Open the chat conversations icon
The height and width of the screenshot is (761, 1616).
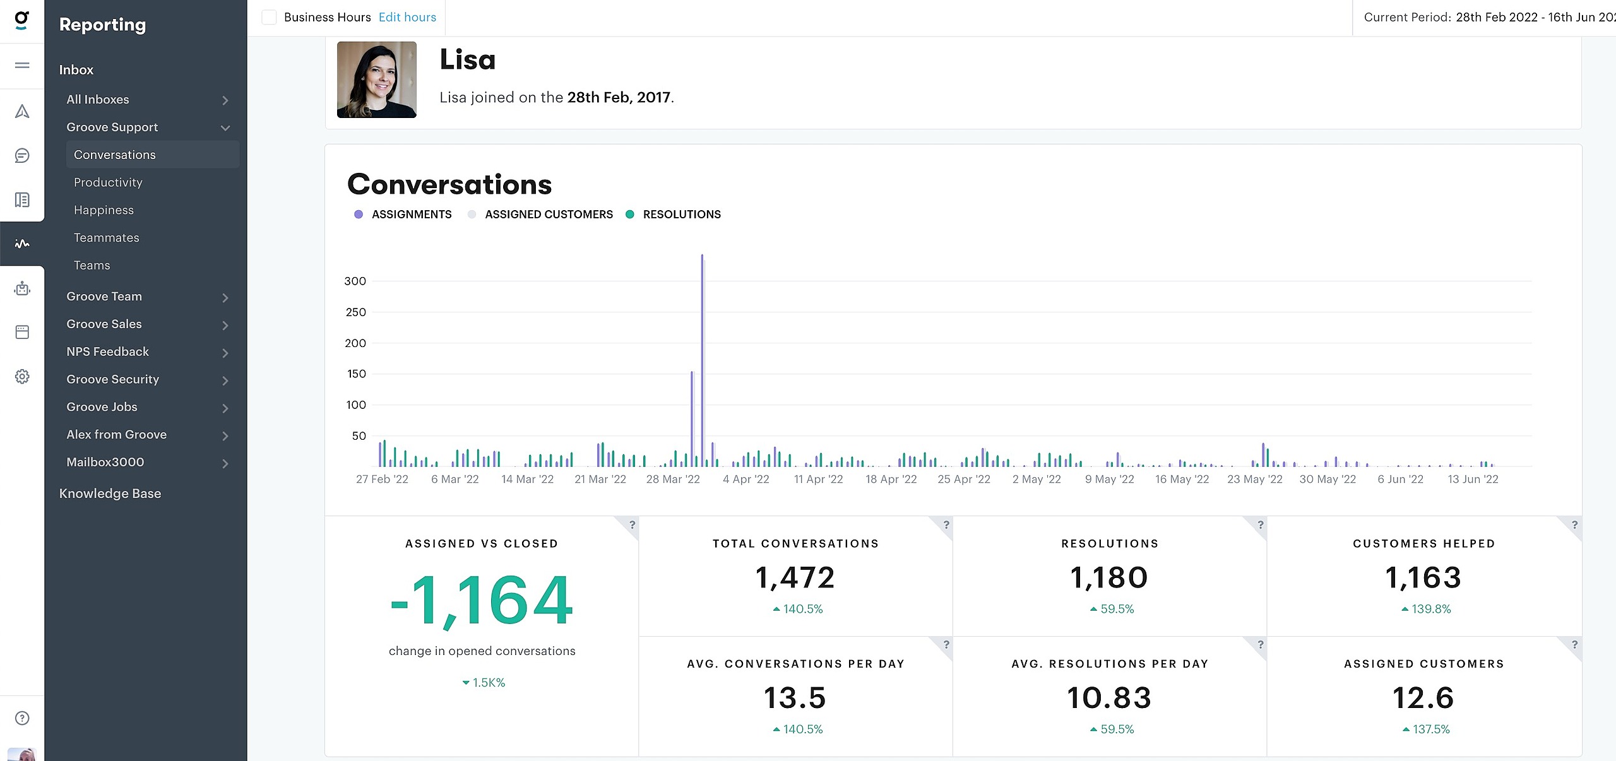tap(22, 156)
